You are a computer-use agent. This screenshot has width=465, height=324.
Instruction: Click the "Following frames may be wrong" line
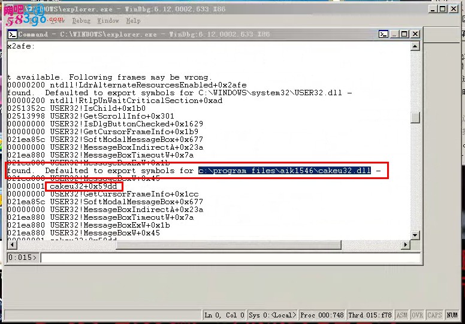pos(141,77)
